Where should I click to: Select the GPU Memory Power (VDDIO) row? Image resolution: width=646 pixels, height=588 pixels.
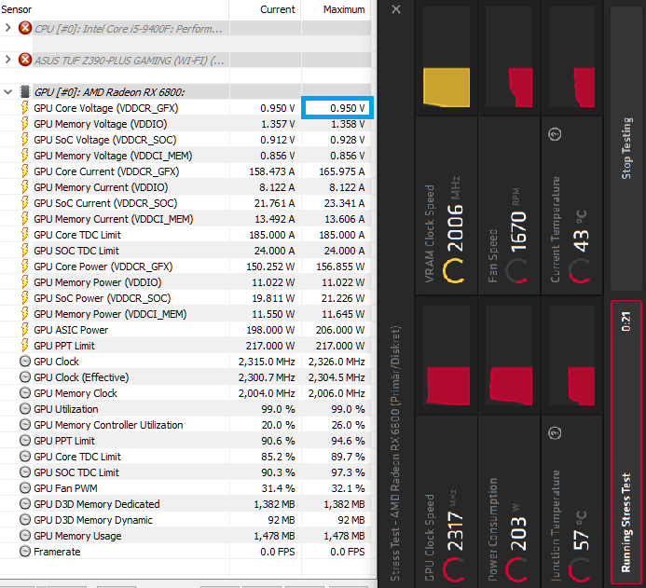(186, 282)
